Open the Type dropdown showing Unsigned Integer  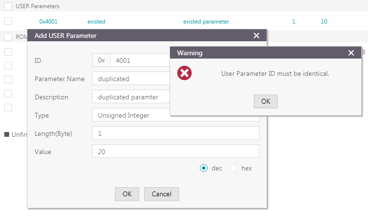coord(131,115)
